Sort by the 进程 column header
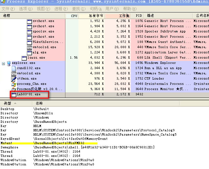The height and width of the screenshot is (169, 209). click(32, 16)
